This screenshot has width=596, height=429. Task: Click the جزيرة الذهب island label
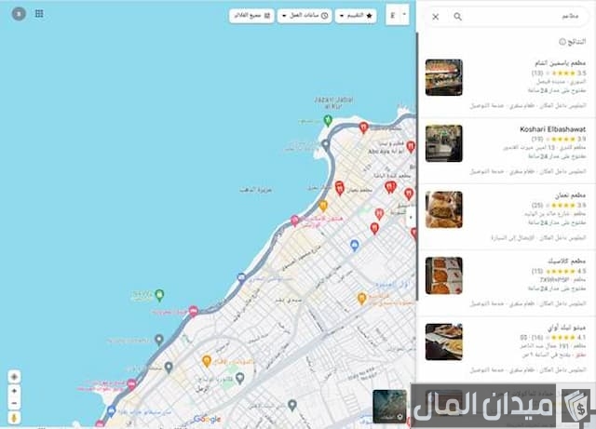pyautogui.click(x=255, y=190)
